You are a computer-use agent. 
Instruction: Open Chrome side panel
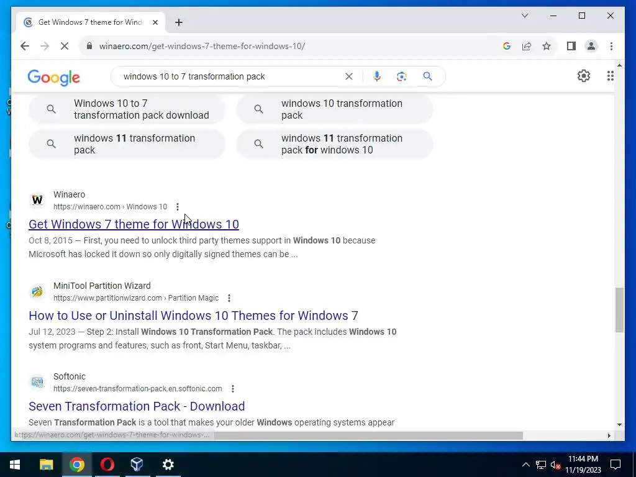tap(571, 46)
